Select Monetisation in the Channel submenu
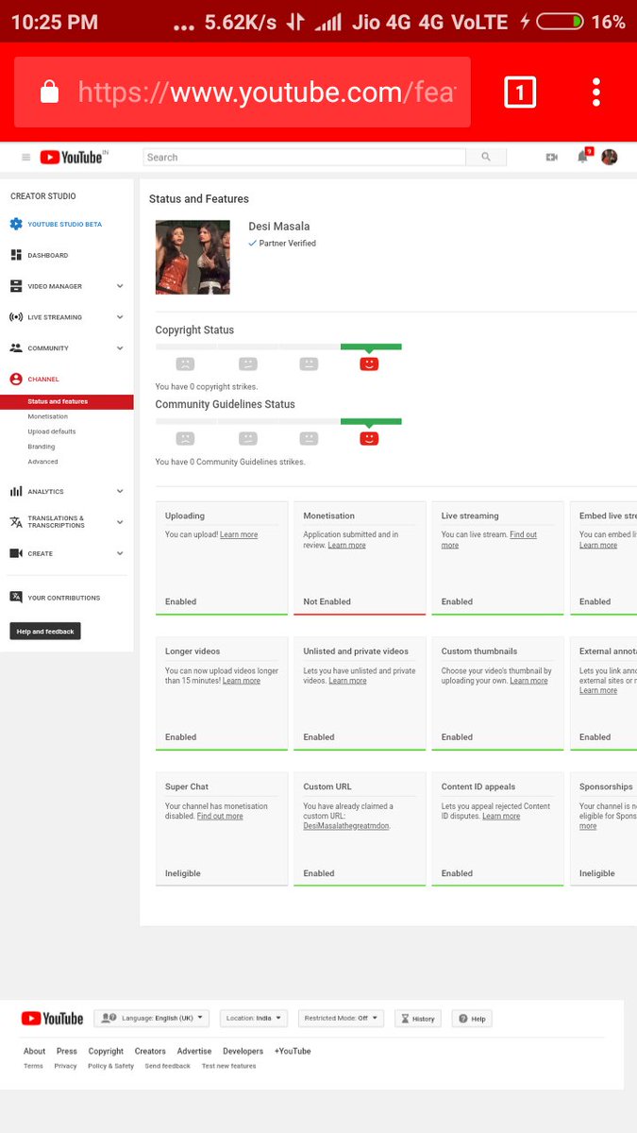The height and width of the screenshot is (1133, 637). (48, 416)
